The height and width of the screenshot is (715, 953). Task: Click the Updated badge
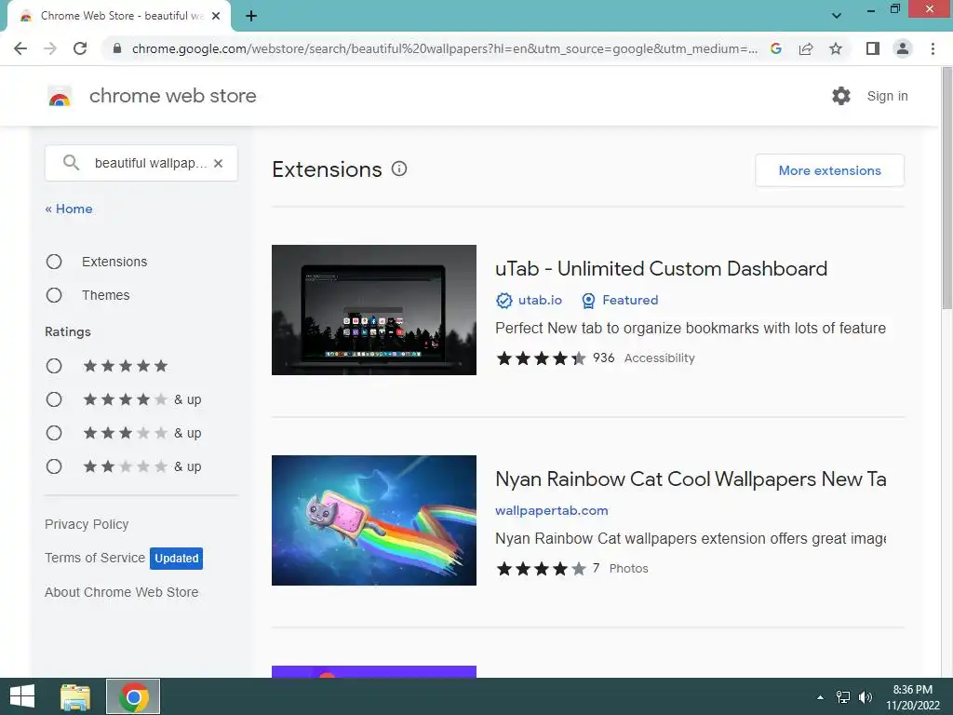tap(176, 559)
